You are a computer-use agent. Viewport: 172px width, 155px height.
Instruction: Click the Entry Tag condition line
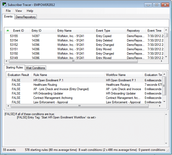coord(56,117)
